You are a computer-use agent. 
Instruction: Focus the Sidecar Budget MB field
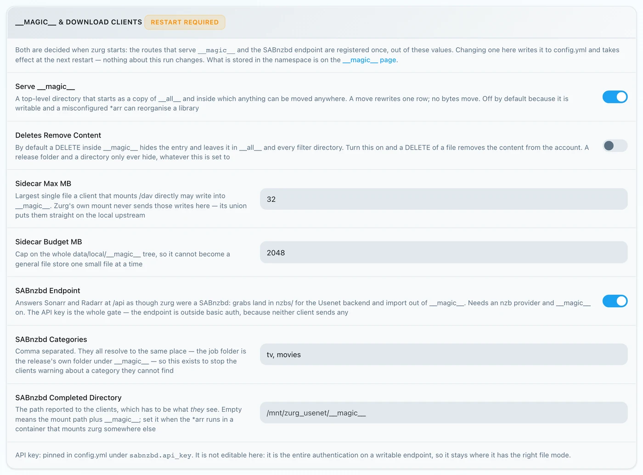point(444,252)
